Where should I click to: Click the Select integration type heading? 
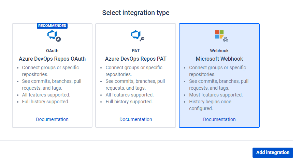coord(136,13)
